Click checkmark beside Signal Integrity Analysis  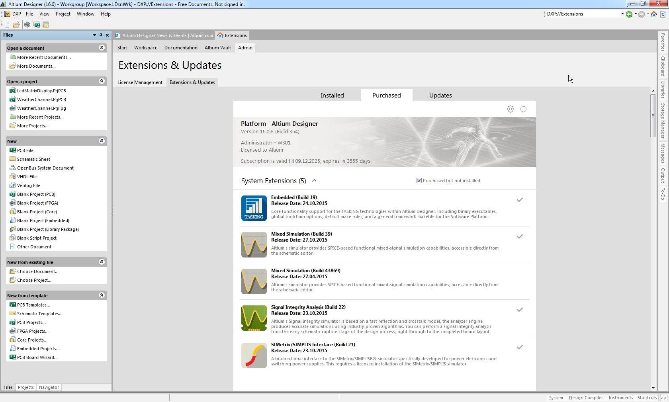(x=520, y=310)
